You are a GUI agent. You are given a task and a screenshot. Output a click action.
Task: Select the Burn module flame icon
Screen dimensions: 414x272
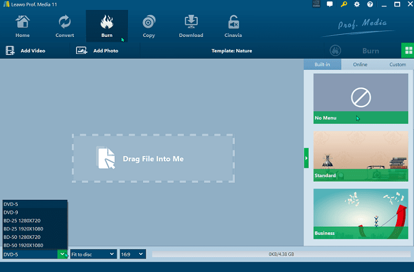point(107,21)
